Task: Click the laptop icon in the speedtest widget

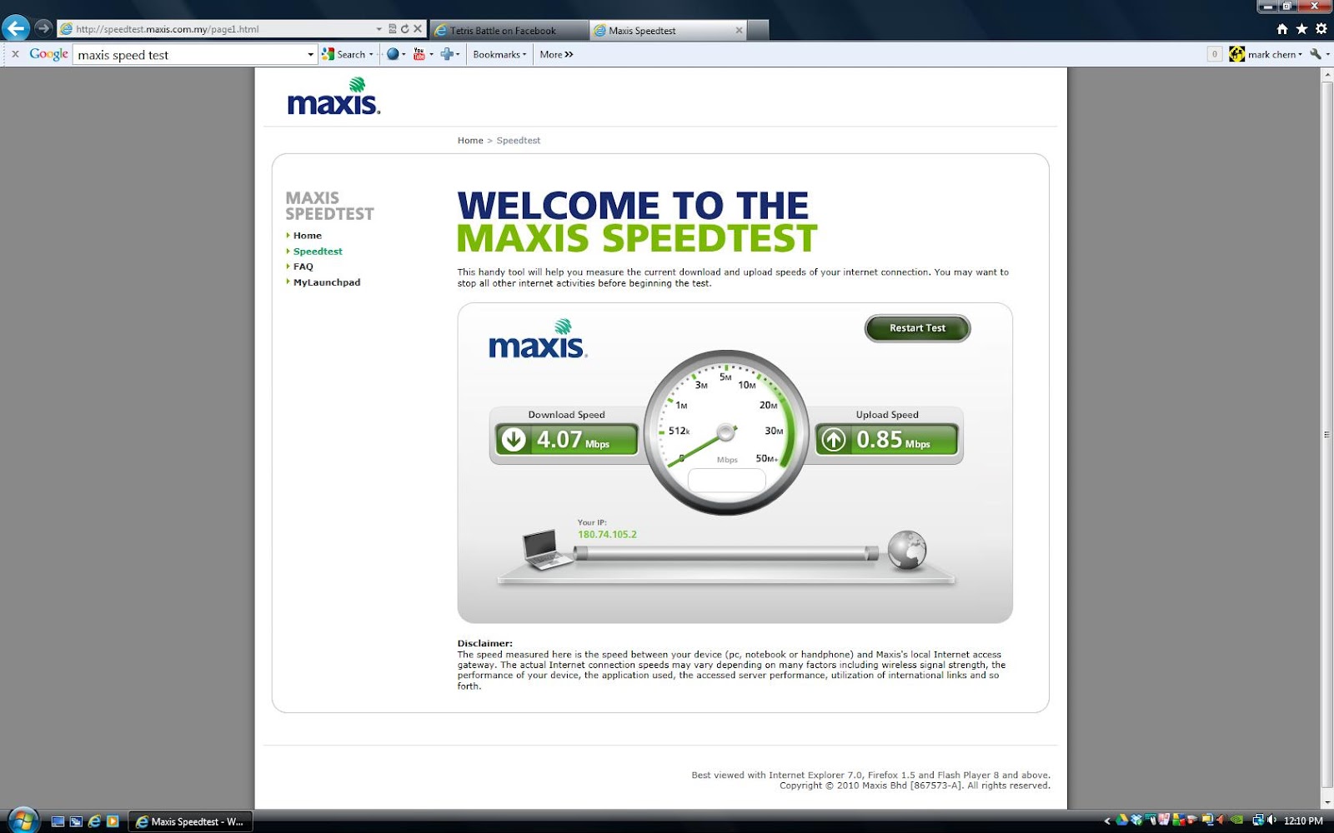Action: 546,550
